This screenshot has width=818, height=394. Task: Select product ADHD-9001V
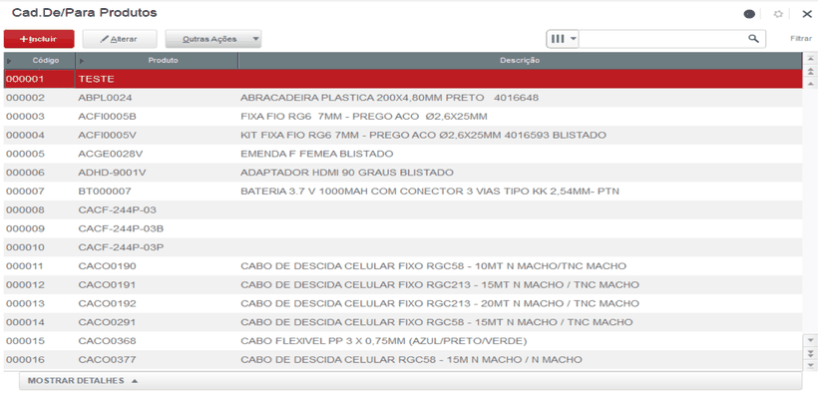tap(112, 173)
